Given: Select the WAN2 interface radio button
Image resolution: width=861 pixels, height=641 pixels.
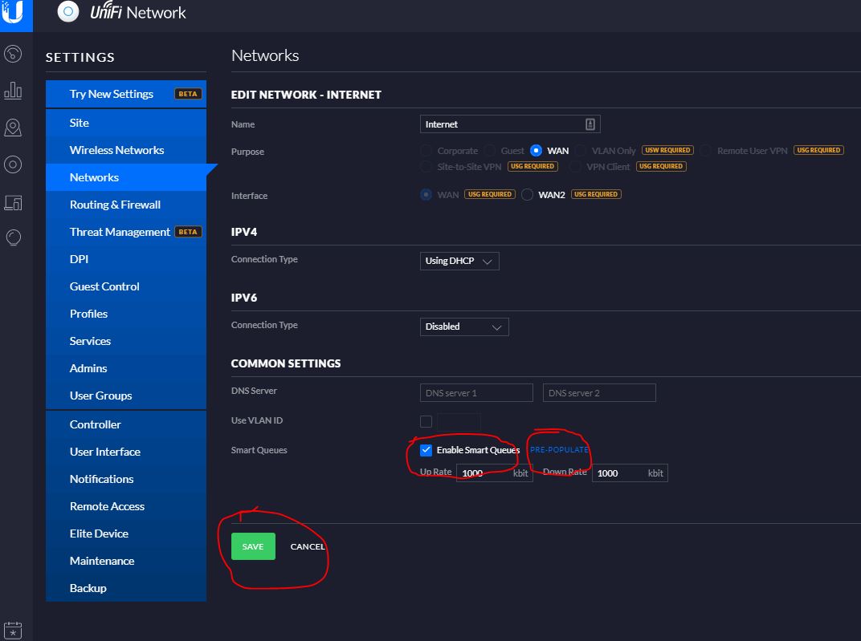Looking at the screenshot, I should 527,193.
